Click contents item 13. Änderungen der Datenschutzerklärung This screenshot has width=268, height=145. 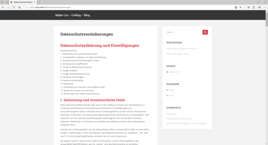[80, 94]
